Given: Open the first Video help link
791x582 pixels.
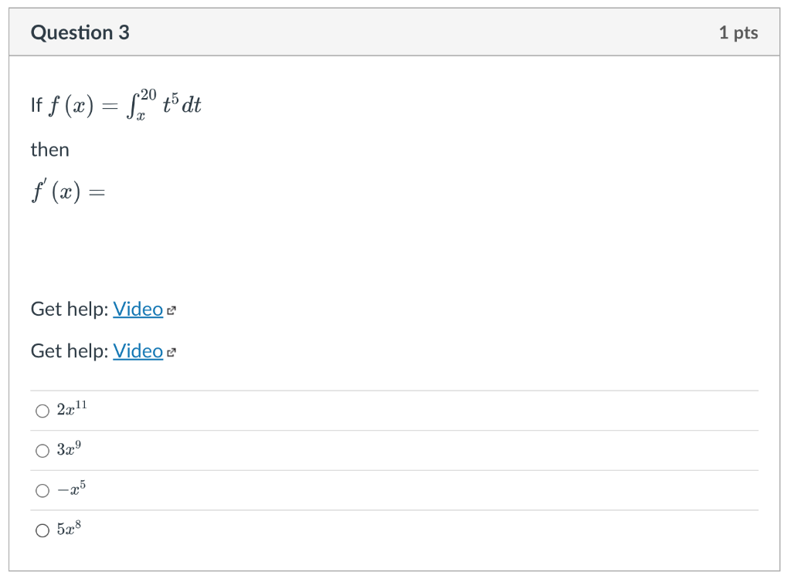Looking at the screenshot, I should pyautogui.click(x=137, y=309).
